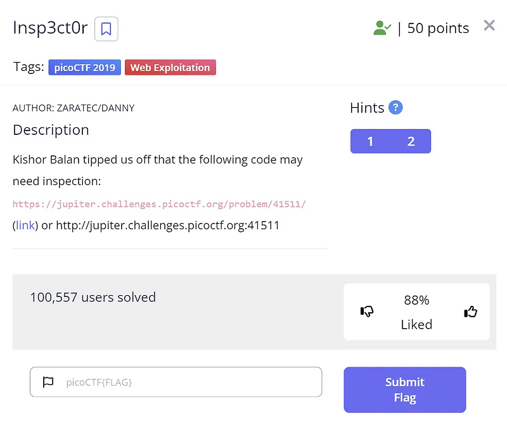Select the picoCTF 2019 tag badge

click(x=84, y=67)
